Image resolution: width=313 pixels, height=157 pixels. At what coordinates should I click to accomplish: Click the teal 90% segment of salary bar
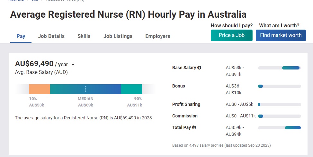tap(131, 89)
